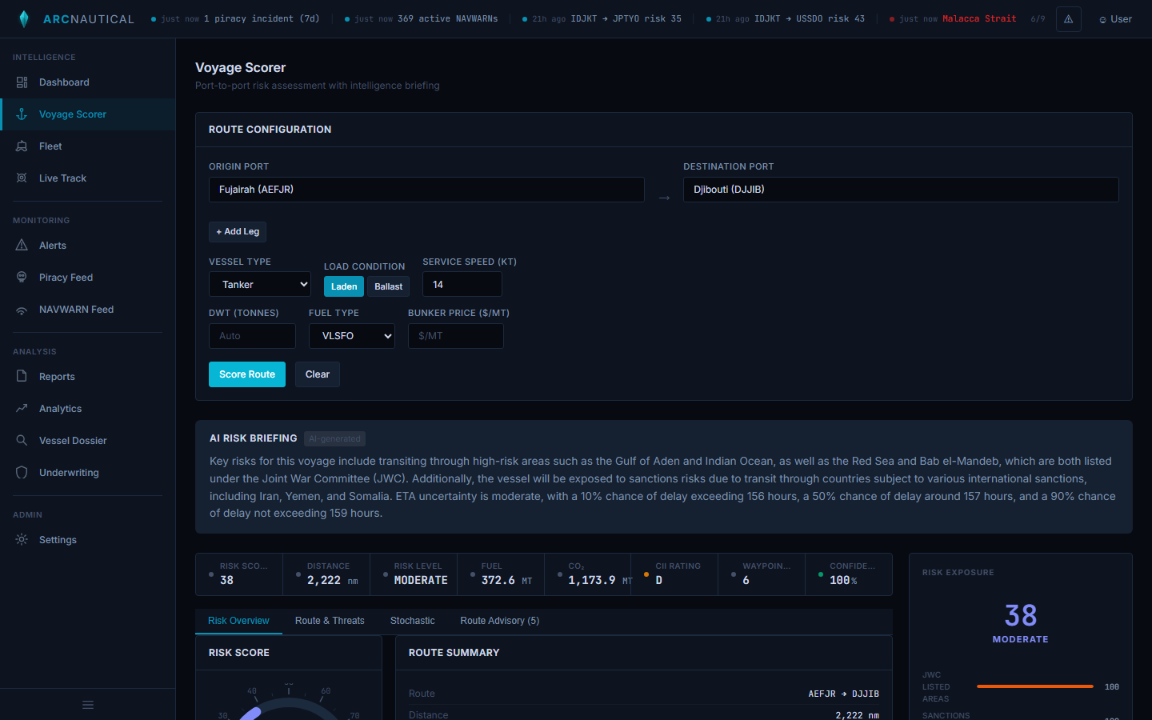Click the Fleet ship icon
Viewport: 1152px width, 720px height.
(22, 146)
